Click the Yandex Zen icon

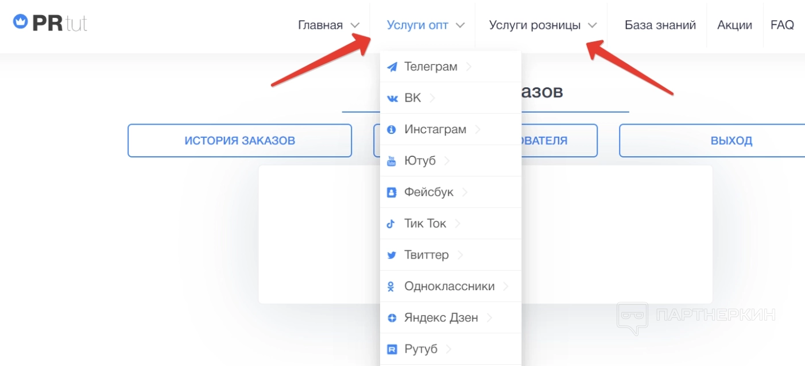point(392,318)
